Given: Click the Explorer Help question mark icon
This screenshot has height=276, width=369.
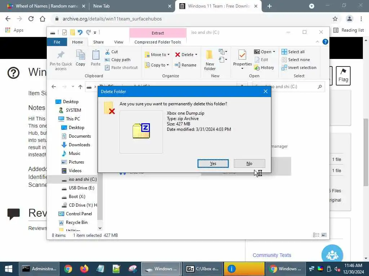Looking at the screenshot, I should coord(325,42).
